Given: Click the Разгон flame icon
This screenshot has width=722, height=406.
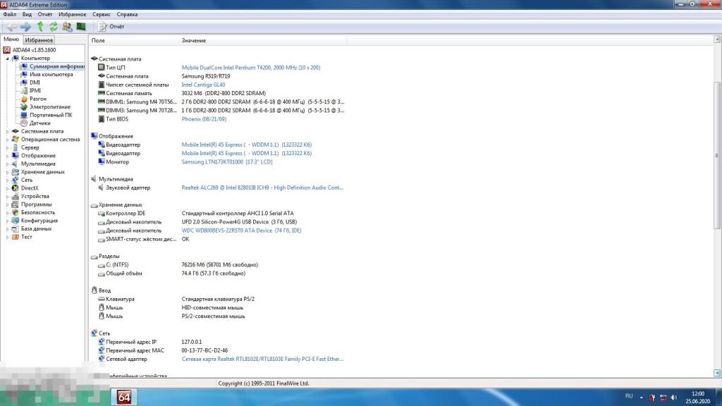Looking at the screenshot, I should tap(24, 99).
